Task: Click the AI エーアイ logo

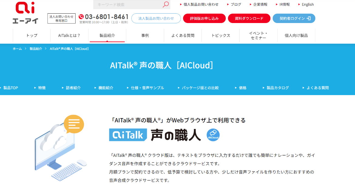Action: pos(25,13)
